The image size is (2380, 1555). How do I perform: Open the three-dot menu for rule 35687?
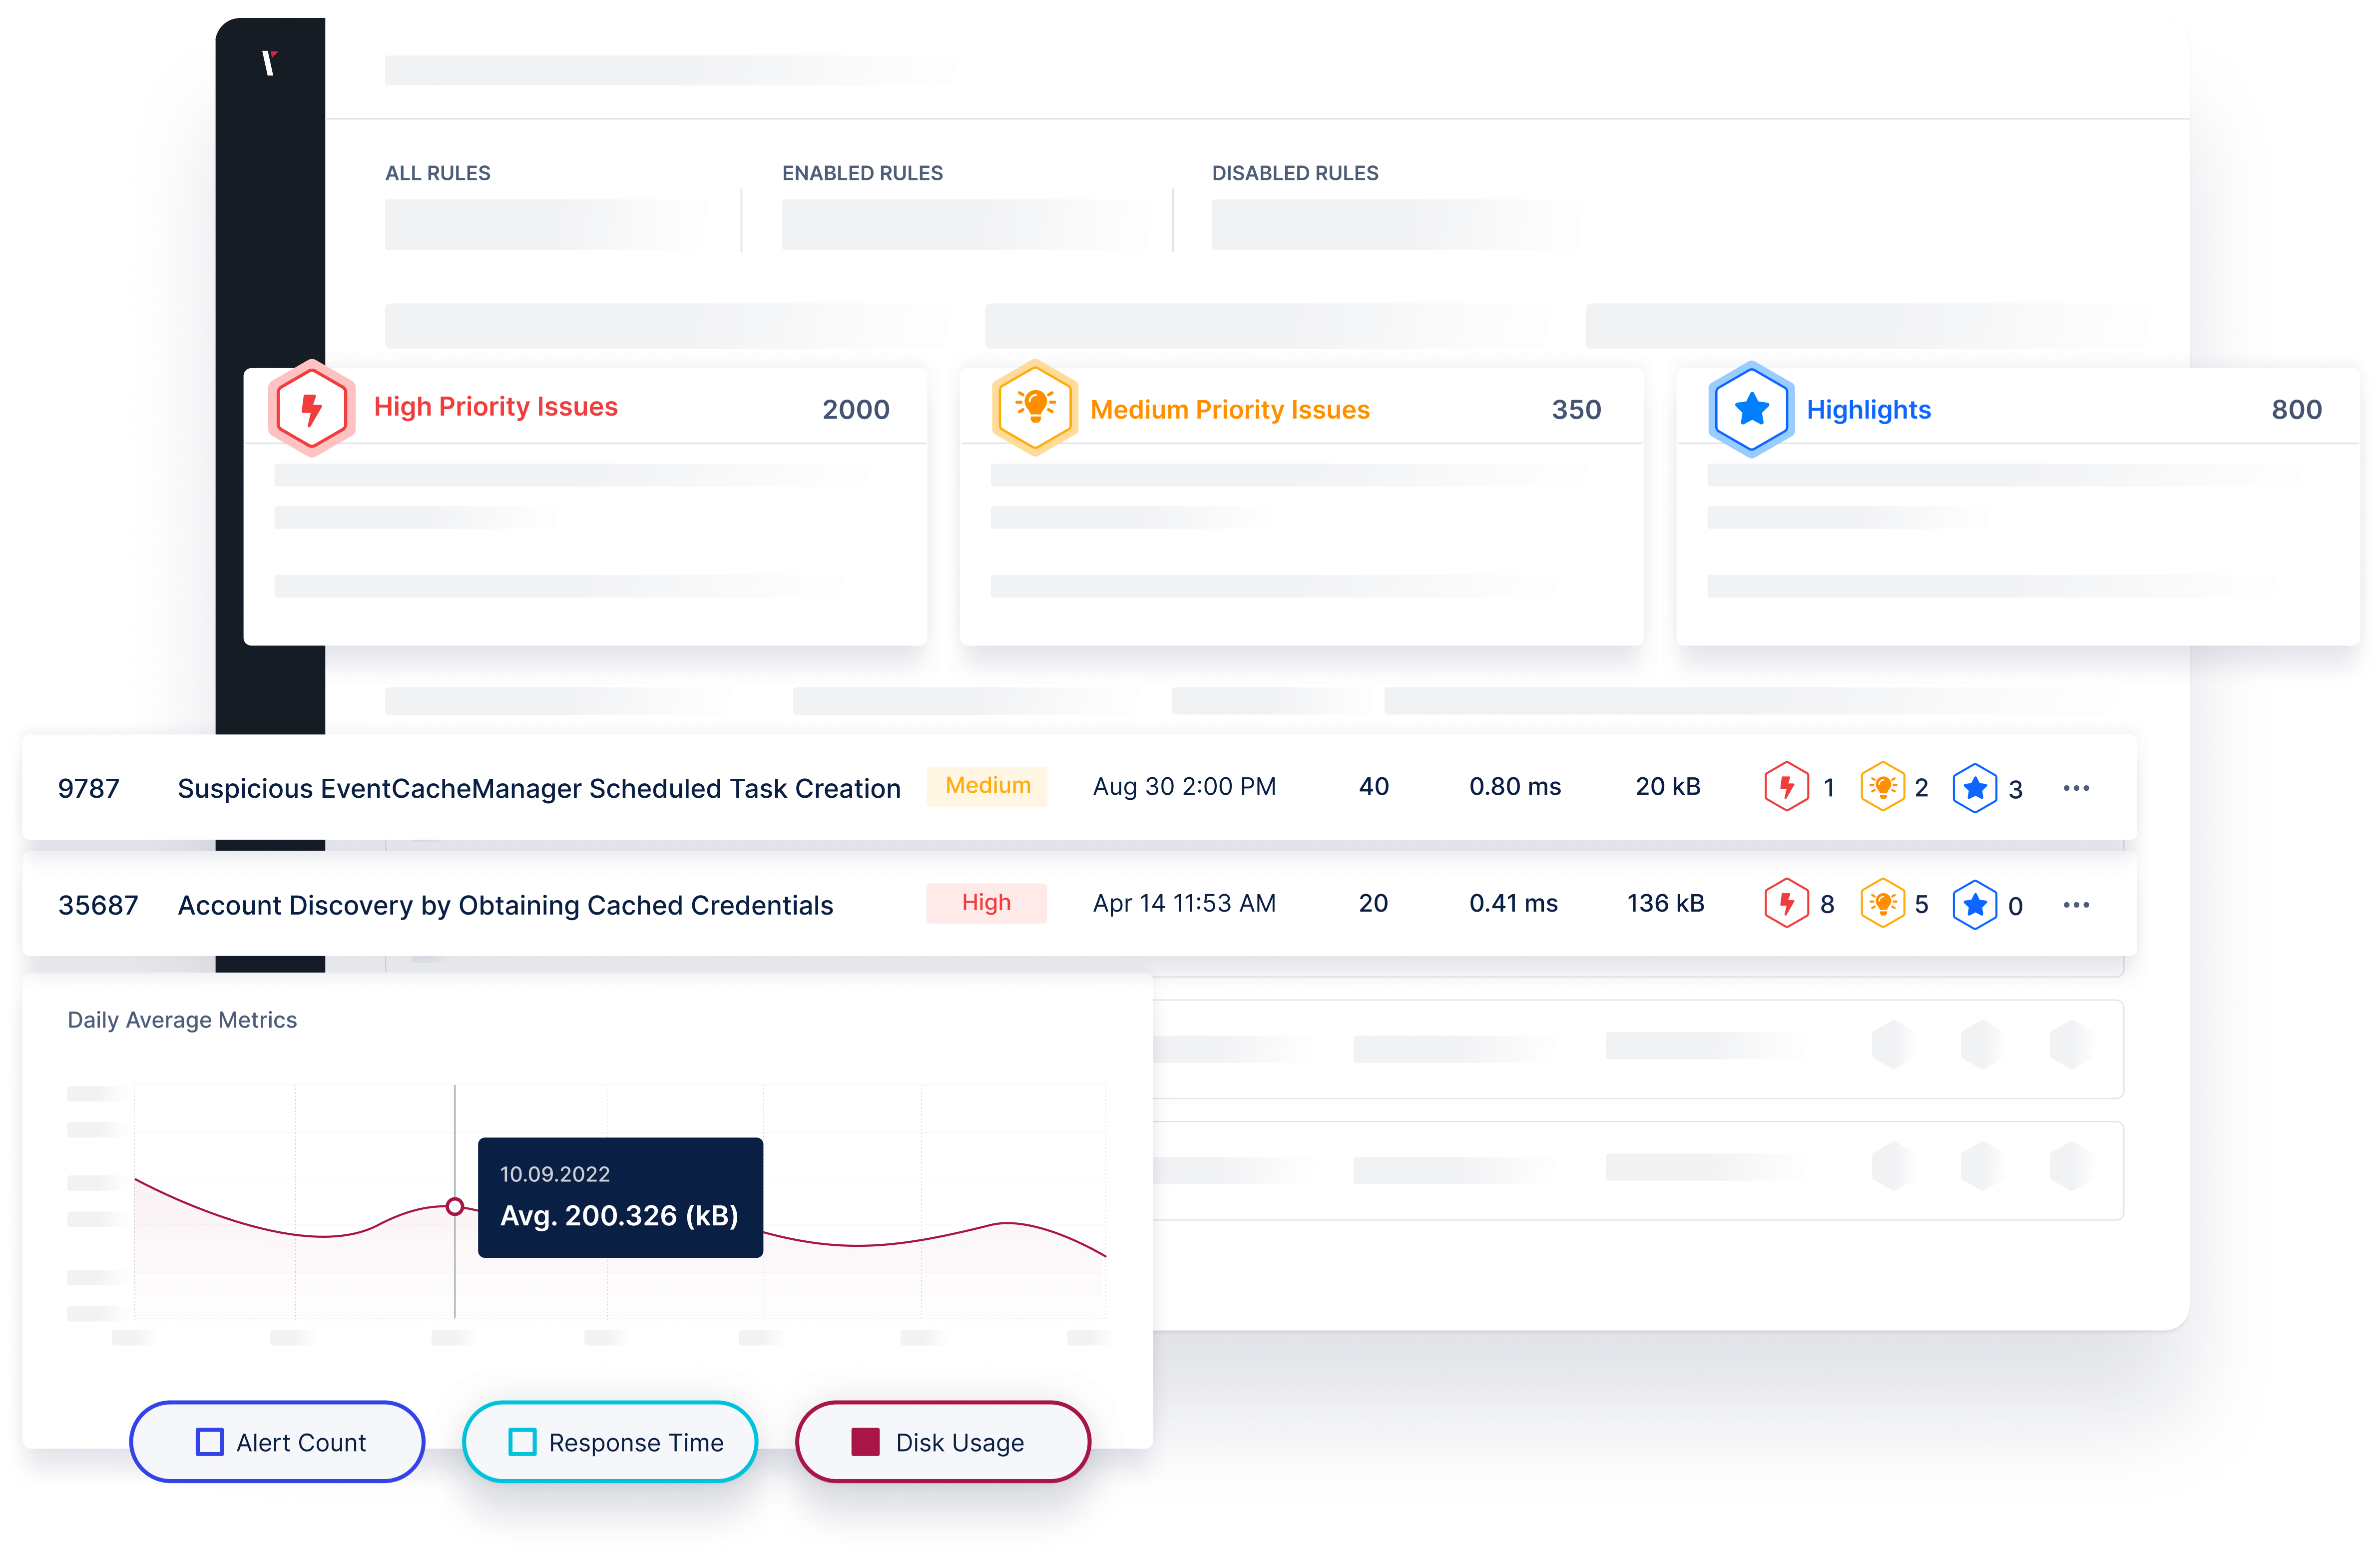2076,905
